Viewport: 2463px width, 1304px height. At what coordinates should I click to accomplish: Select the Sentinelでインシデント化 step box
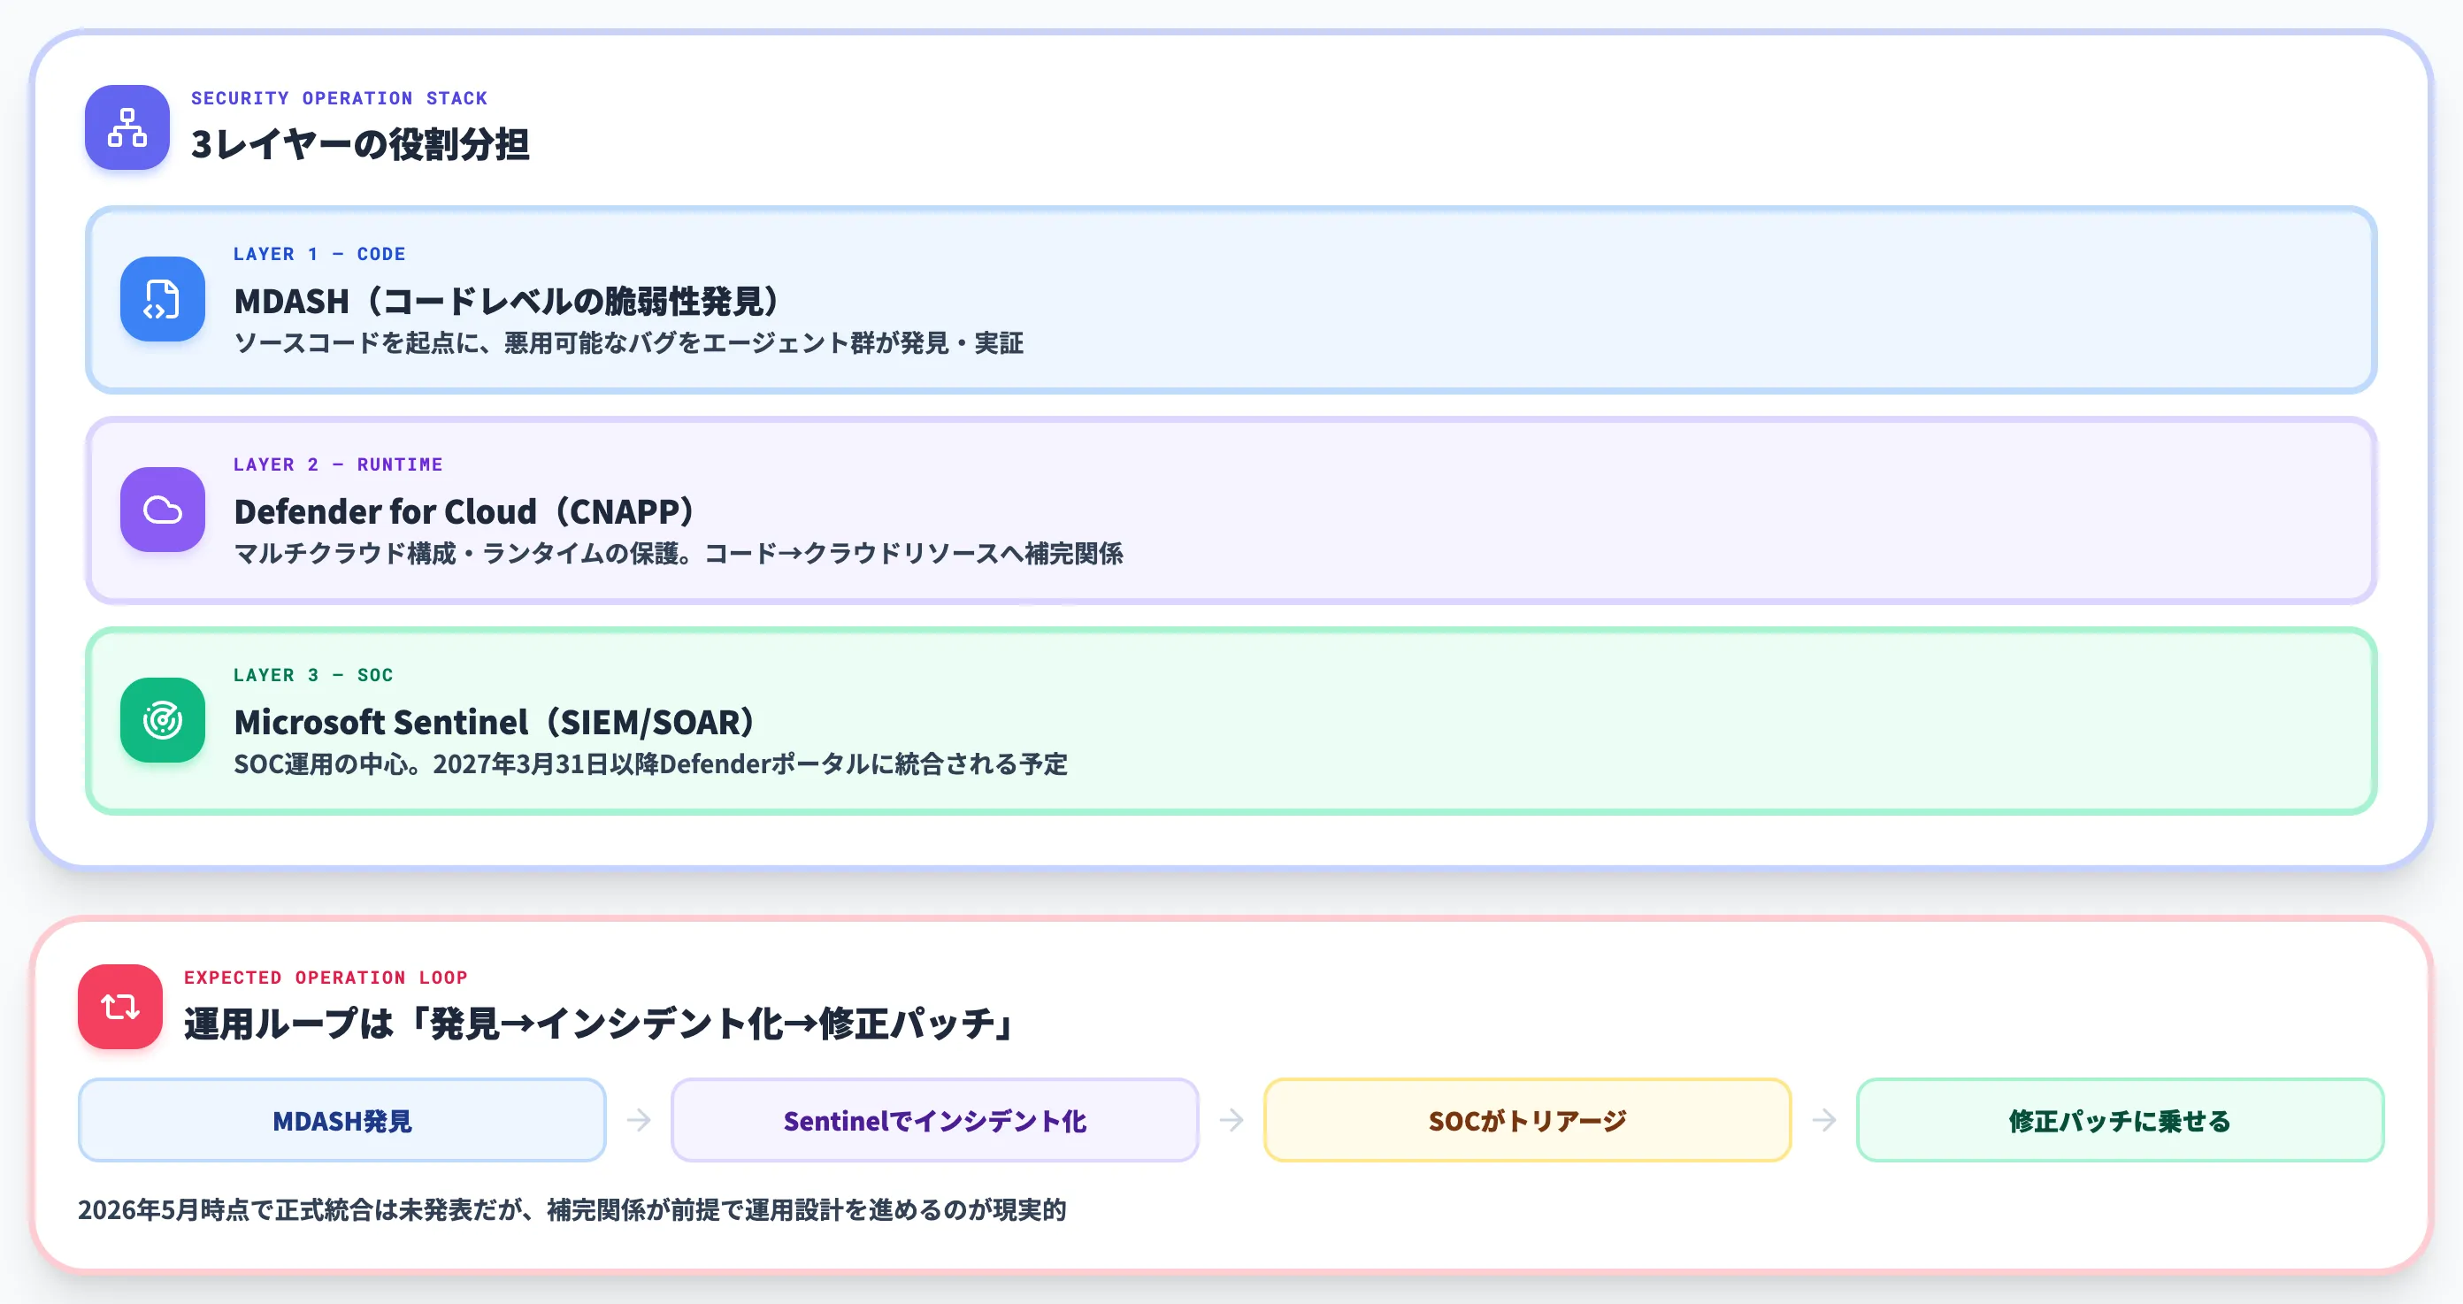tap(935, 1121)
